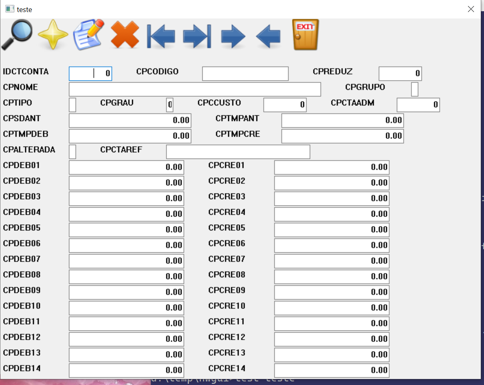Click the CPCRE12 amount field

(x=332, y=339)
